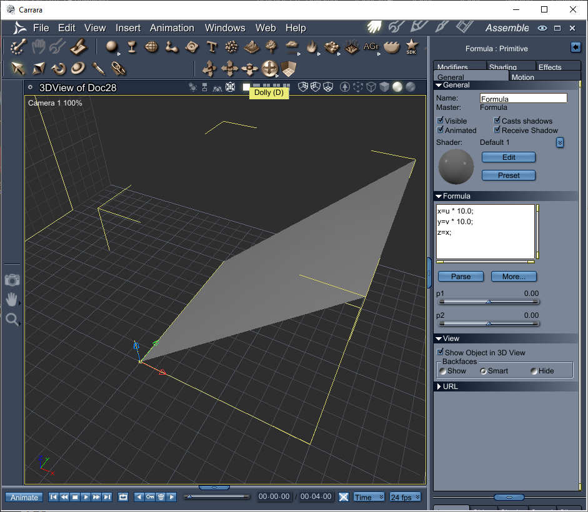Select the pan hand tool in sidebar
Screen dimensions: 588x512
[12, 299]
